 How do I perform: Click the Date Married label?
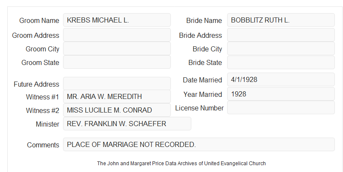pos(202,80)
